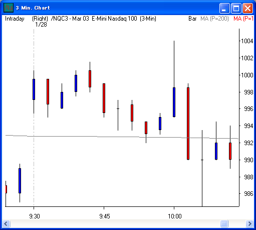This screenshot has height=230, width=256.
Task: Click the 9:30 time axis marker
Action: (x=35, y=216)
